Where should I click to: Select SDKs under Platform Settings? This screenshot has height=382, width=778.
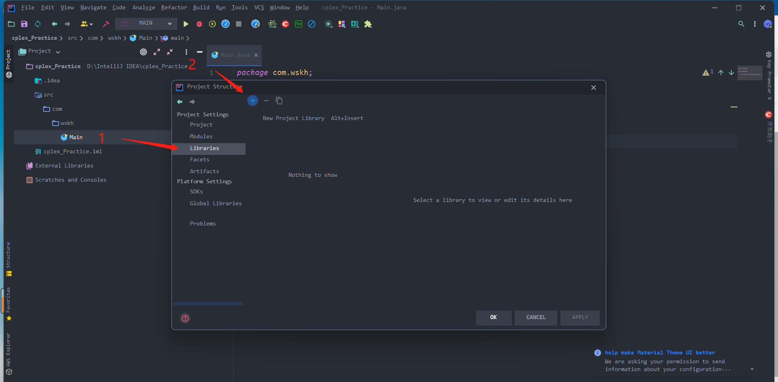coord(197,192)
